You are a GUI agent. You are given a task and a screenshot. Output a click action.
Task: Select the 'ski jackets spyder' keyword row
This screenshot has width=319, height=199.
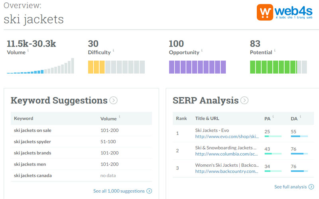(32, 142)
